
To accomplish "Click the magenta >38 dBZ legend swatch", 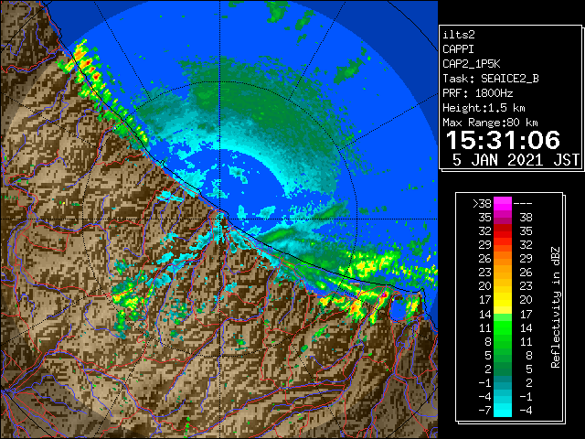I will coord(503,204).
